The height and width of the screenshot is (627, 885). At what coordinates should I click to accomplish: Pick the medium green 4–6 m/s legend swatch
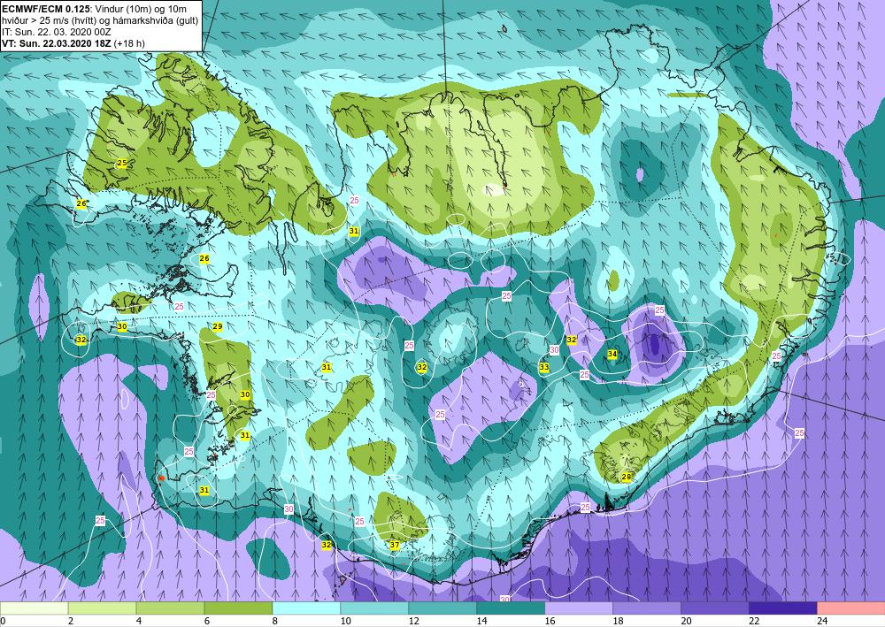(170, 608)
